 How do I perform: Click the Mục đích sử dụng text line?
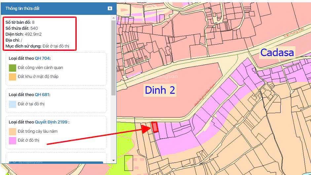tap(37, 46)
